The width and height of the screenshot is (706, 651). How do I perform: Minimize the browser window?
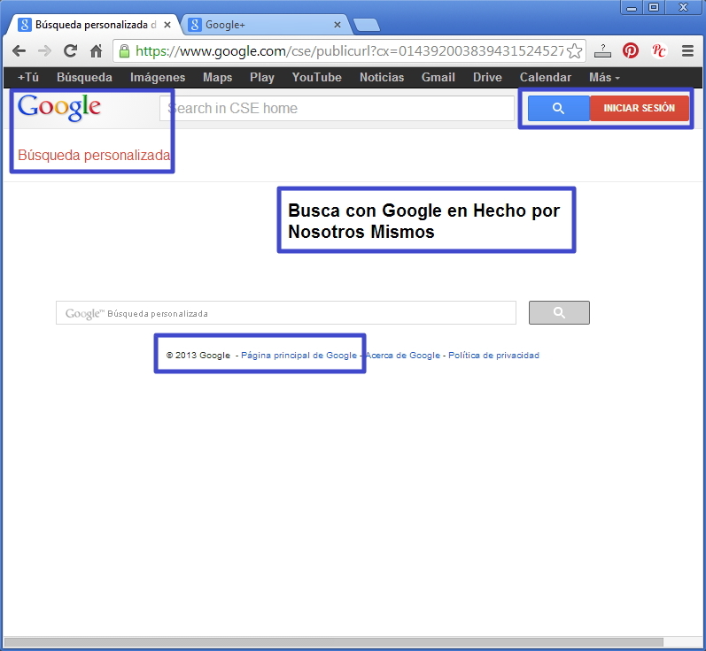(632, 8)
